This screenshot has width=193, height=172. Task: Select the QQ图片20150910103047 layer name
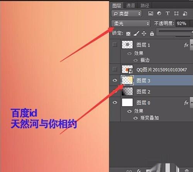tap(162, 70)
